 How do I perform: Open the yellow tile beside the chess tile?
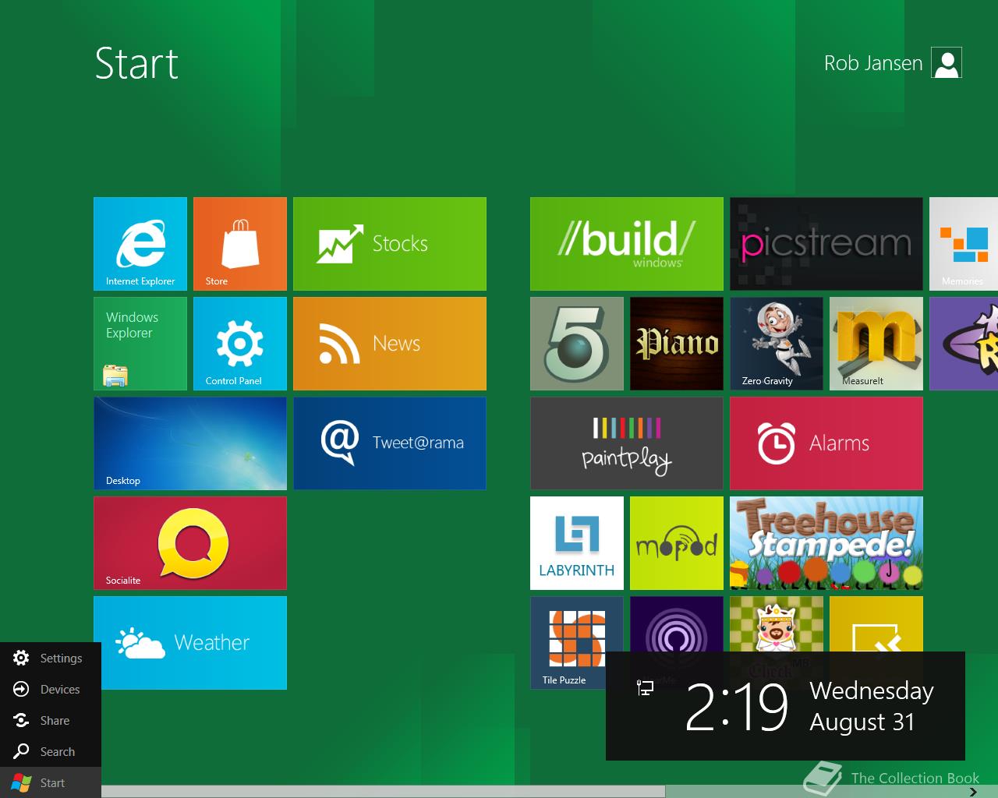pyautogui.click(x=876, y=624)
